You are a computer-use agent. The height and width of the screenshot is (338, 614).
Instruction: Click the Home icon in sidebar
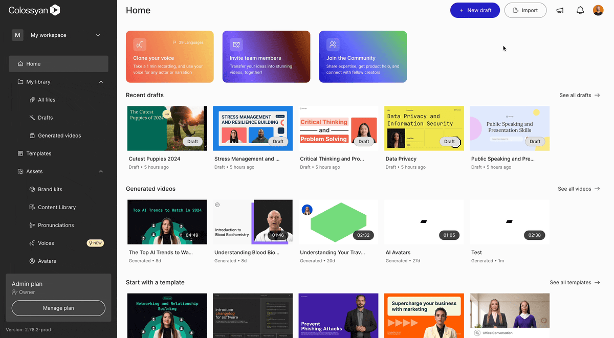coord(20,64)
